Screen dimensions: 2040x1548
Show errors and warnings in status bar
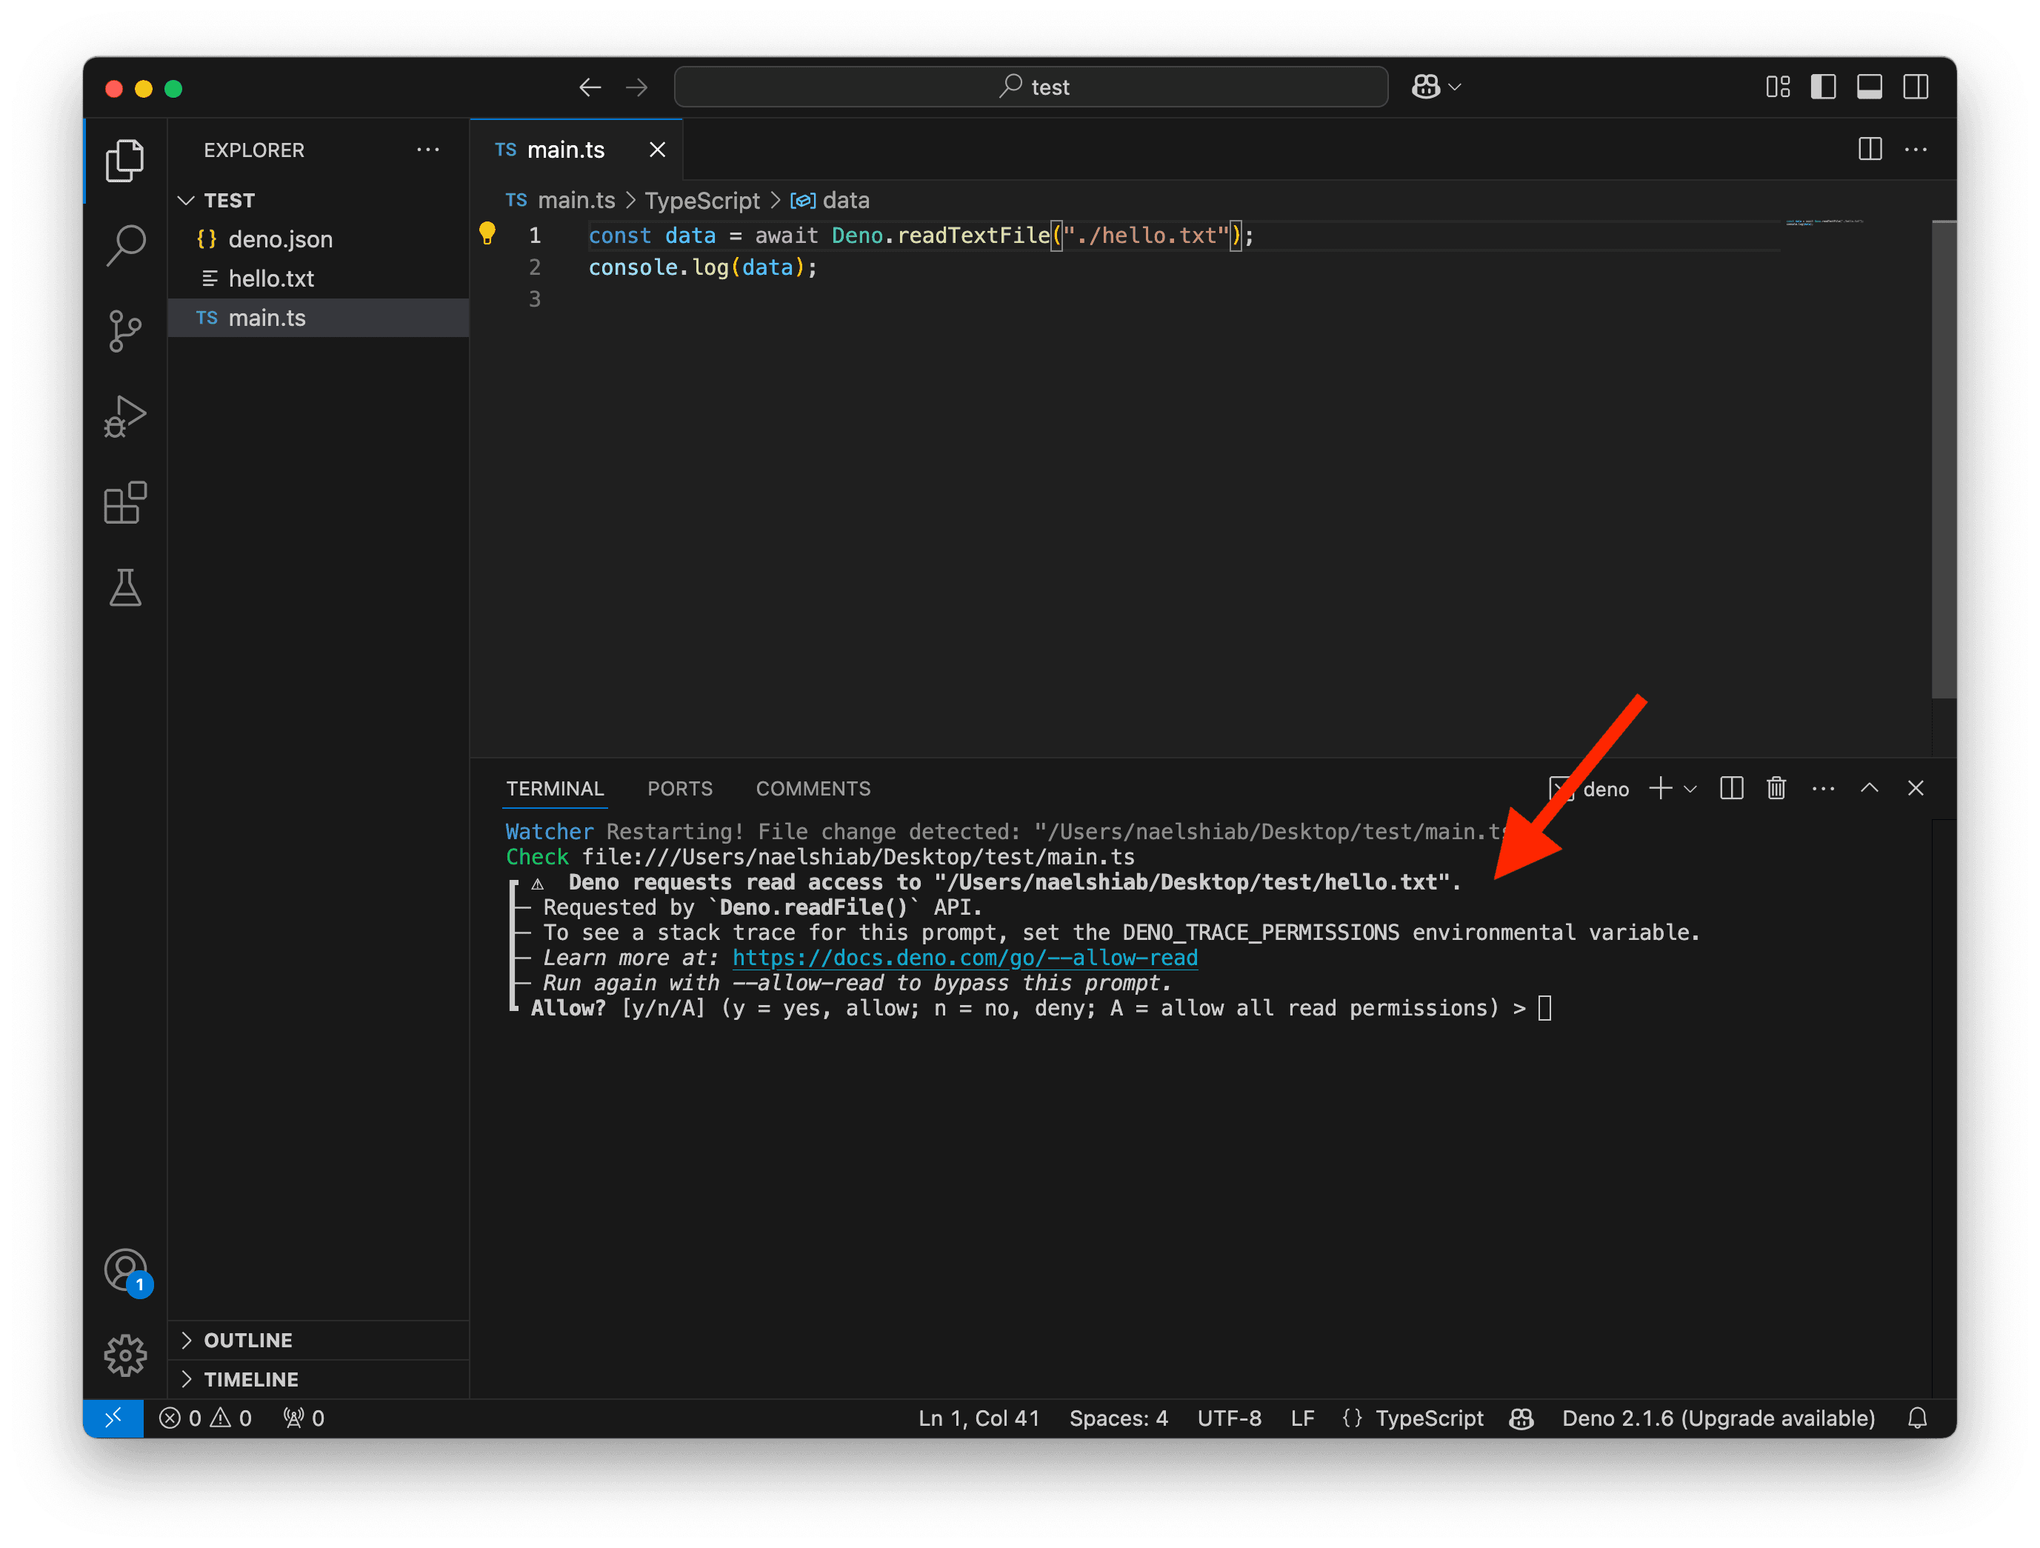click(204, 1418)
